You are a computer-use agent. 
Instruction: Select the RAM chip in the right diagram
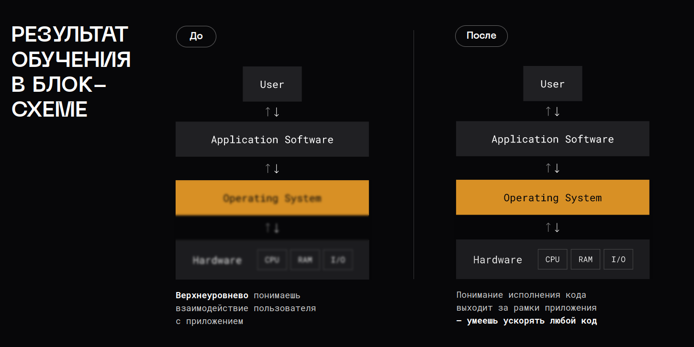pyautogui.click(x=585, y=260)
